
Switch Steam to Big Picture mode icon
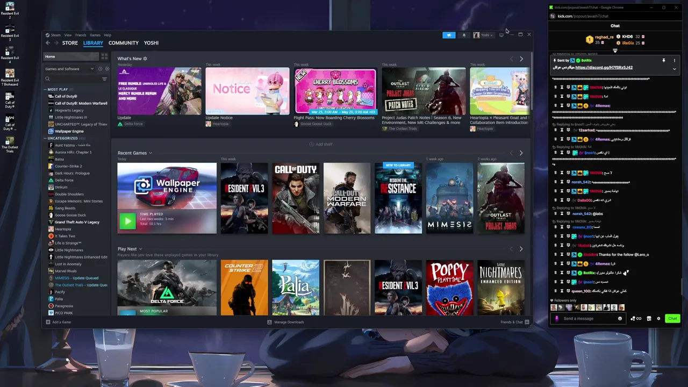(x=501, y=35)
